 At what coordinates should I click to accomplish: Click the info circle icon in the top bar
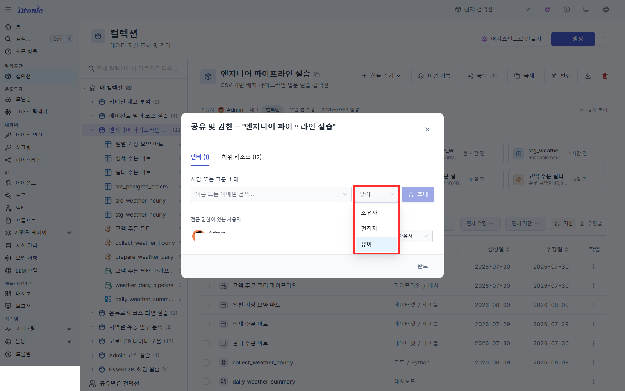[x=567, y=9]
